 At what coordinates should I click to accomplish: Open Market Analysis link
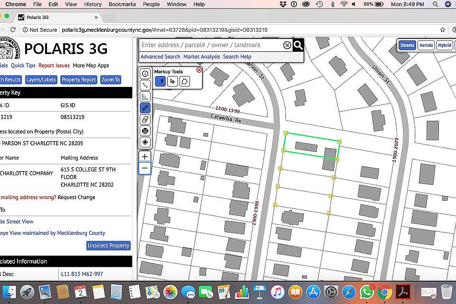pyautogui.click(x=201, y=57)
